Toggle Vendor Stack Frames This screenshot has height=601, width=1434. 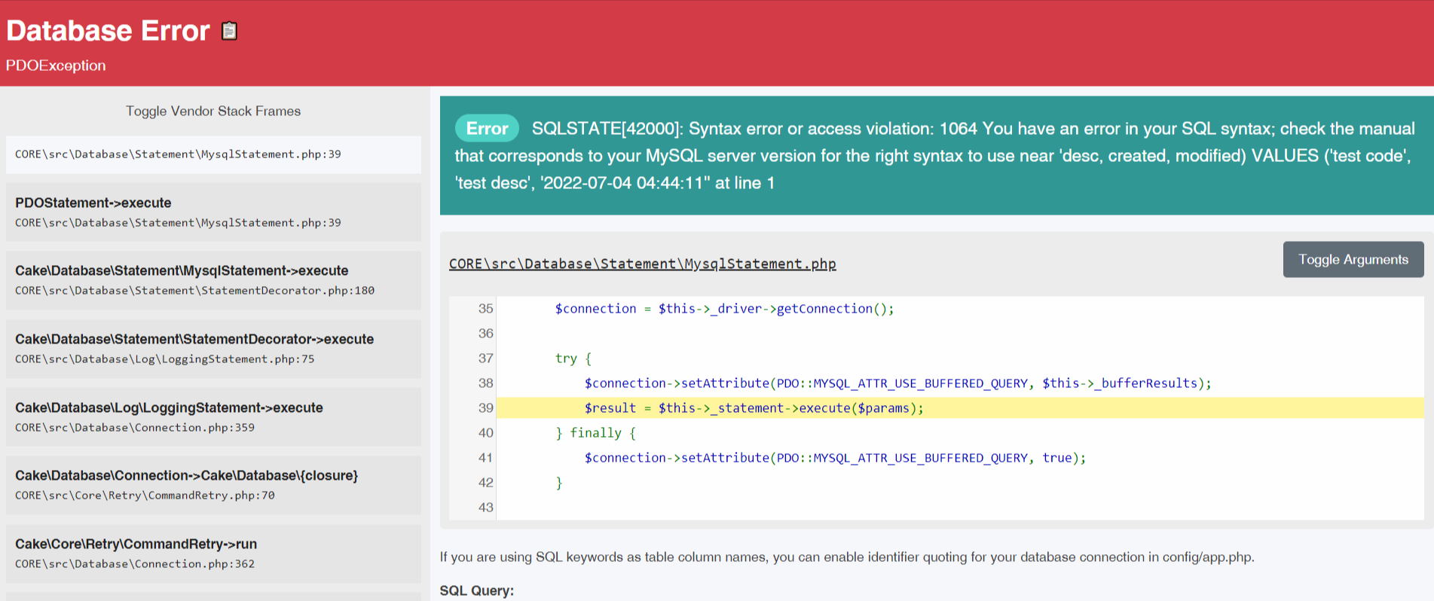213,111
